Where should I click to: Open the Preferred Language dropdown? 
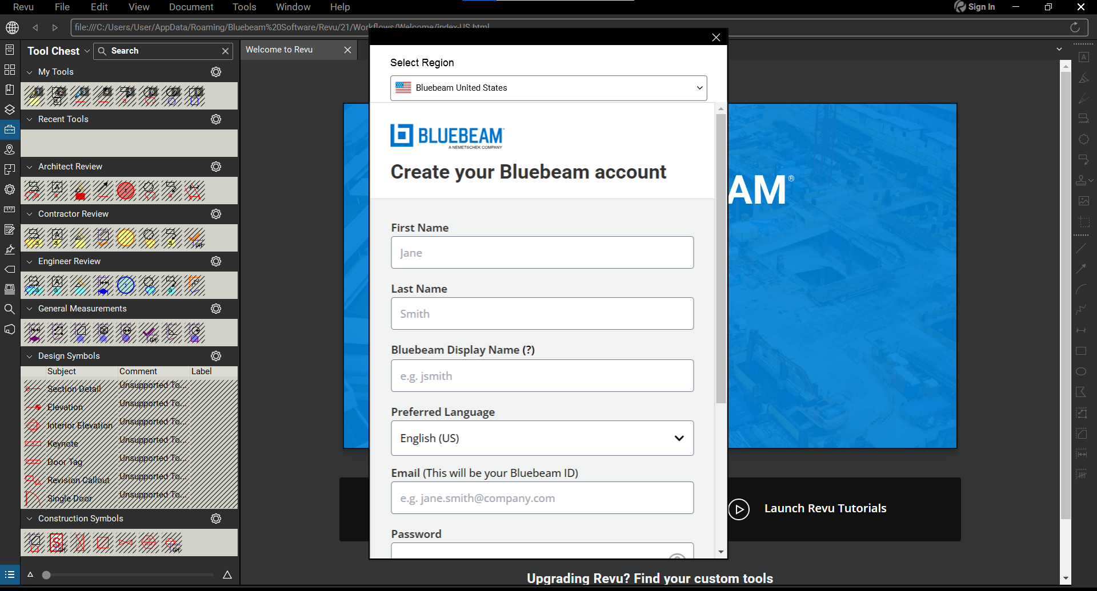click(542, 438)
